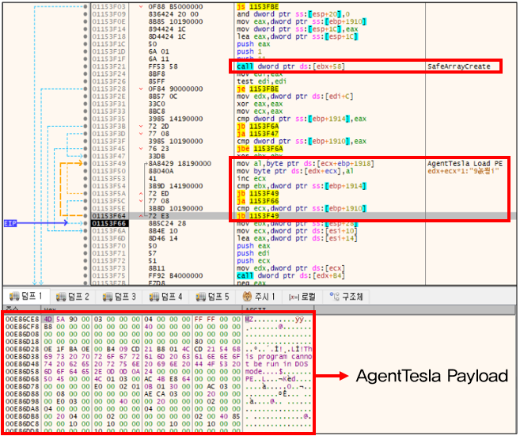This screenshot has width=520, height=436.
Task: Open the 덤프 2 tab
Action: tap(73, 297)
